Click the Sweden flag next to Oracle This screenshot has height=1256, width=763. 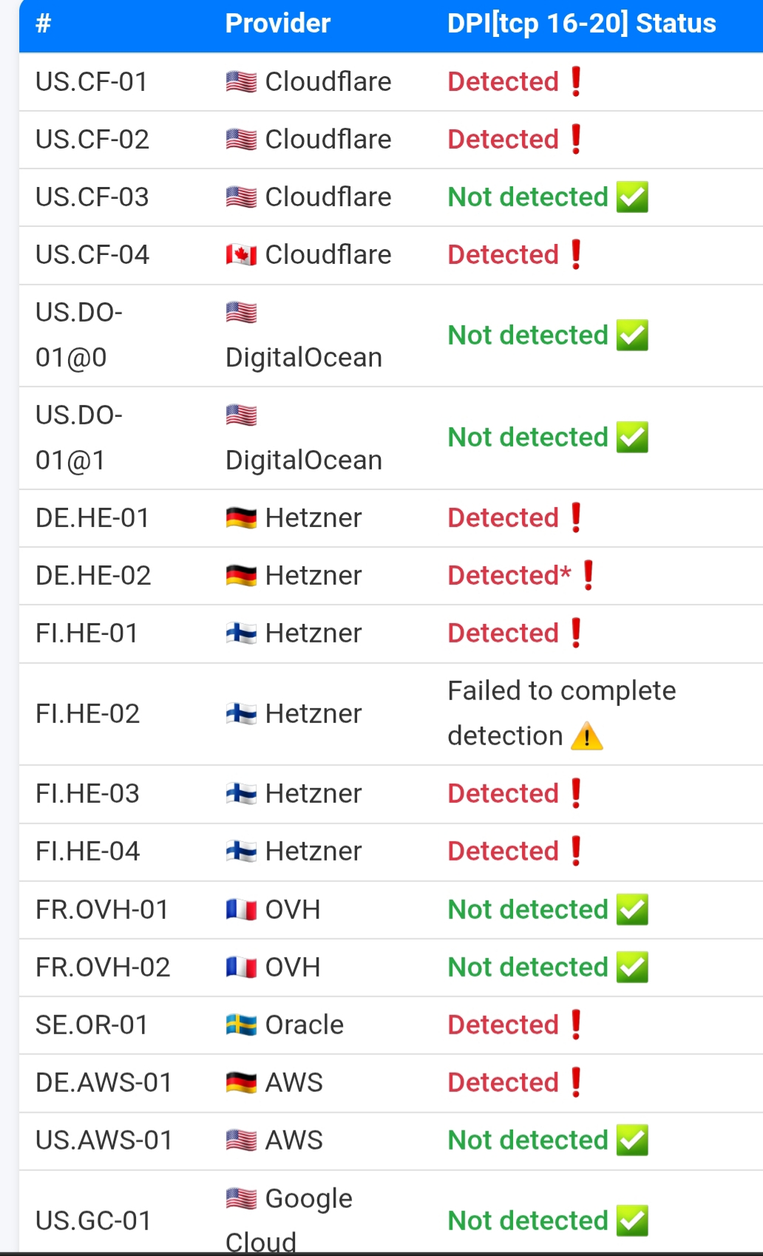pyautogui.click(x=241, y=1025)
